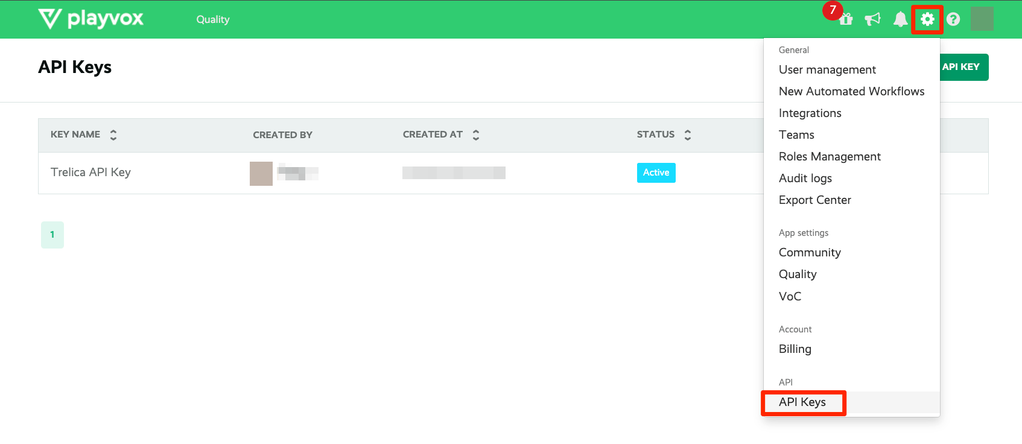Image resolution: width=1022 pixels, height=444 pixels.
Task: Select API Keys menu entry
Action: coord(851,402)
